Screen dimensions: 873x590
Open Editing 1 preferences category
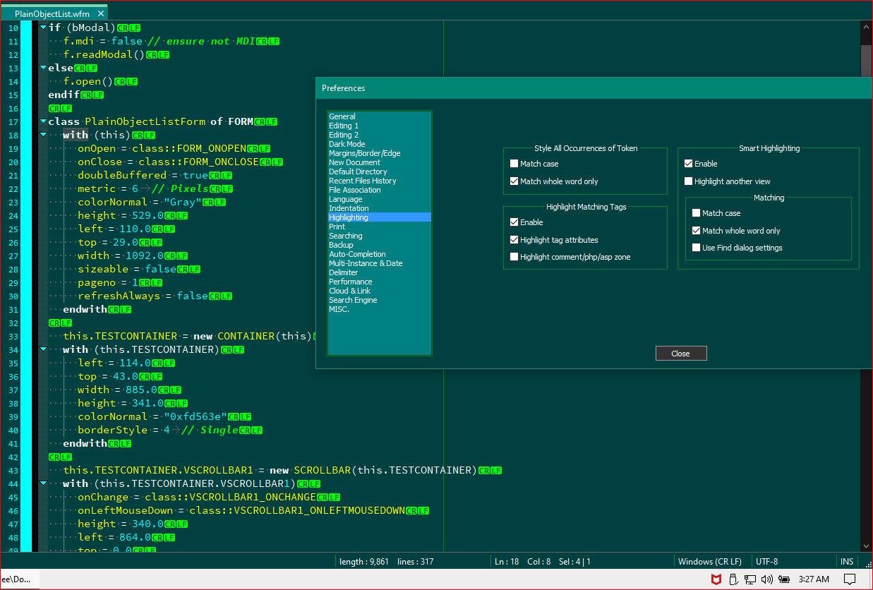point(380,126)
